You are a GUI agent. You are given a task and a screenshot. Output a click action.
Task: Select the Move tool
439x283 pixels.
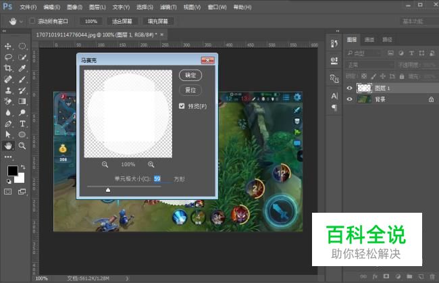pos(8,46)
